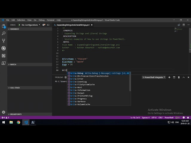Open the File menu
191x143 pixels.
tap(8, 20)
